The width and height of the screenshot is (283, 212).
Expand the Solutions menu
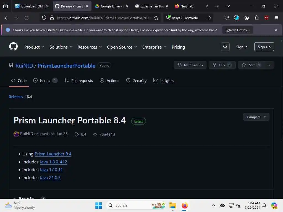tap(61, 47)
